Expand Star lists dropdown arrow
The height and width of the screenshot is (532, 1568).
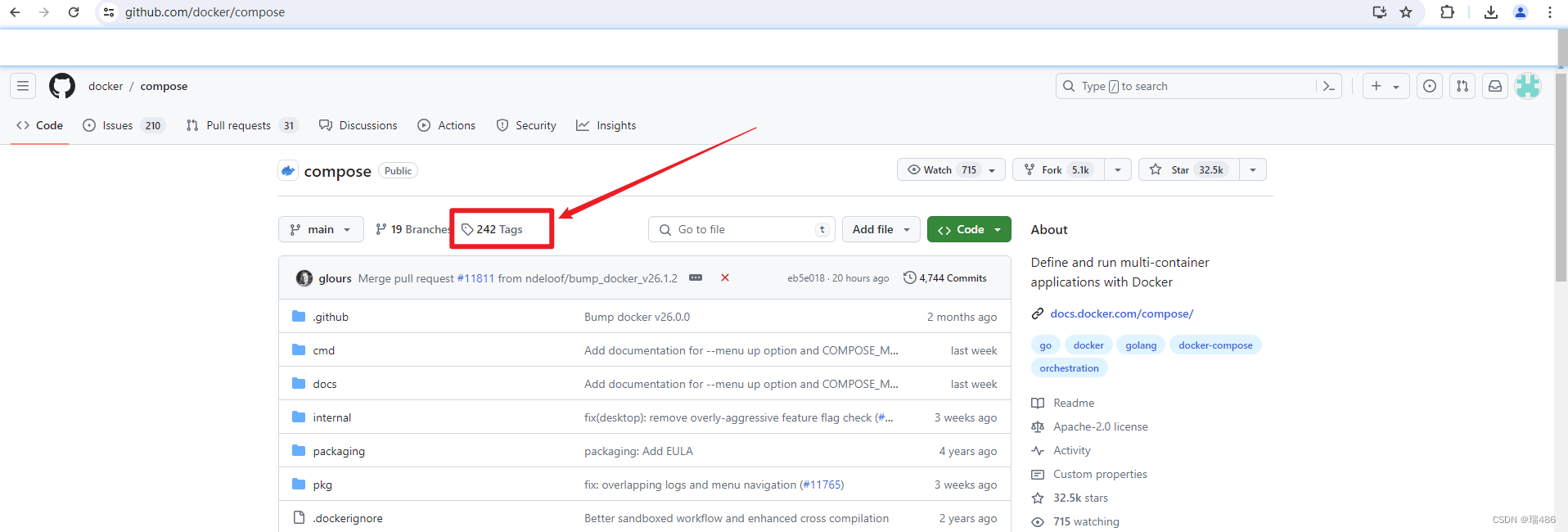[x=1253, y=169]
